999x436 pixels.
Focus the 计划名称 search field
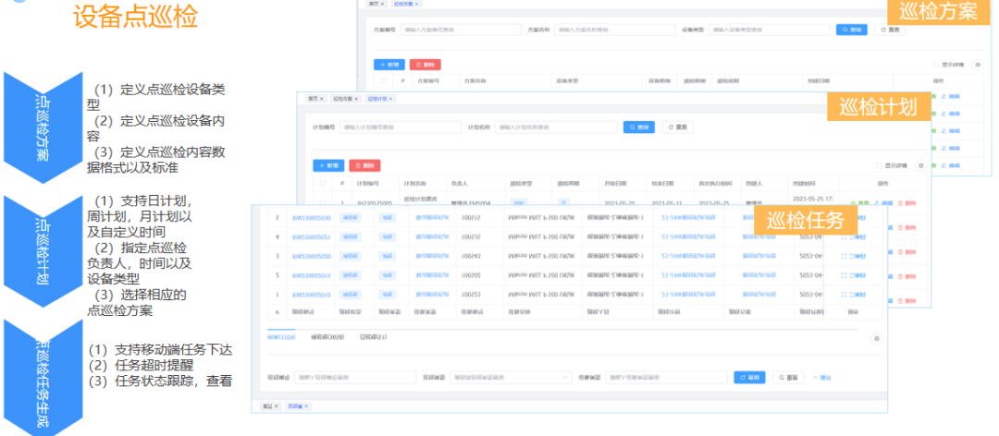pyautogui.click(x=556, y=127)
